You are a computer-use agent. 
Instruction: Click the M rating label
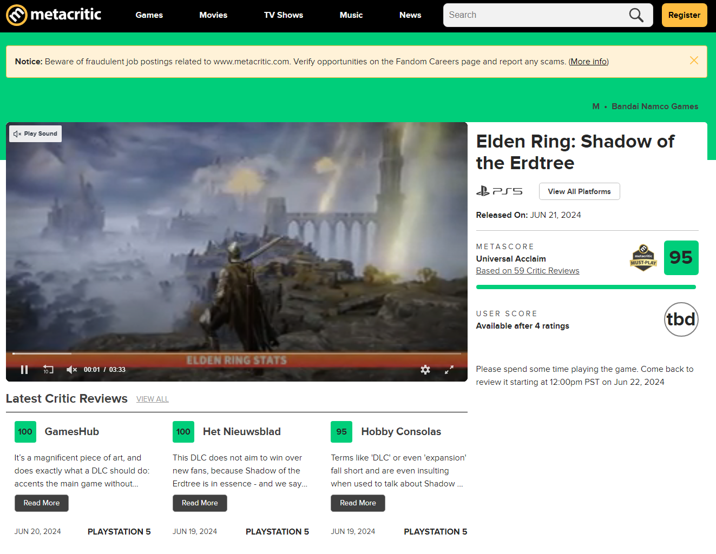(x=596, y=106)
